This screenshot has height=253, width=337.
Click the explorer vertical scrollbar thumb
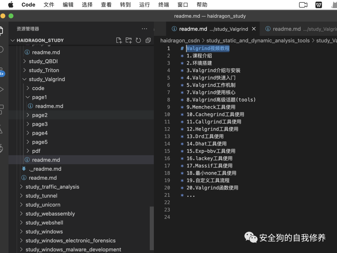(x=152, y=228)
